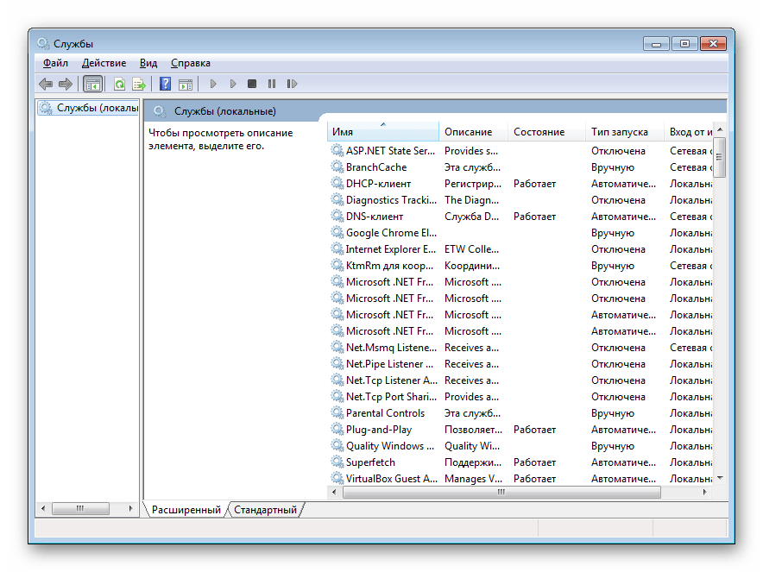
Task: Open the Файл menu
Action: point(55,63)
